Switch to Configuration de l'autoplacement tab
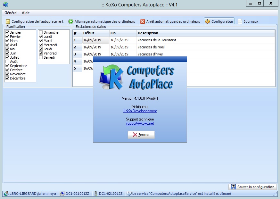This screenshot has width=280, height=199. pos(35,21)
